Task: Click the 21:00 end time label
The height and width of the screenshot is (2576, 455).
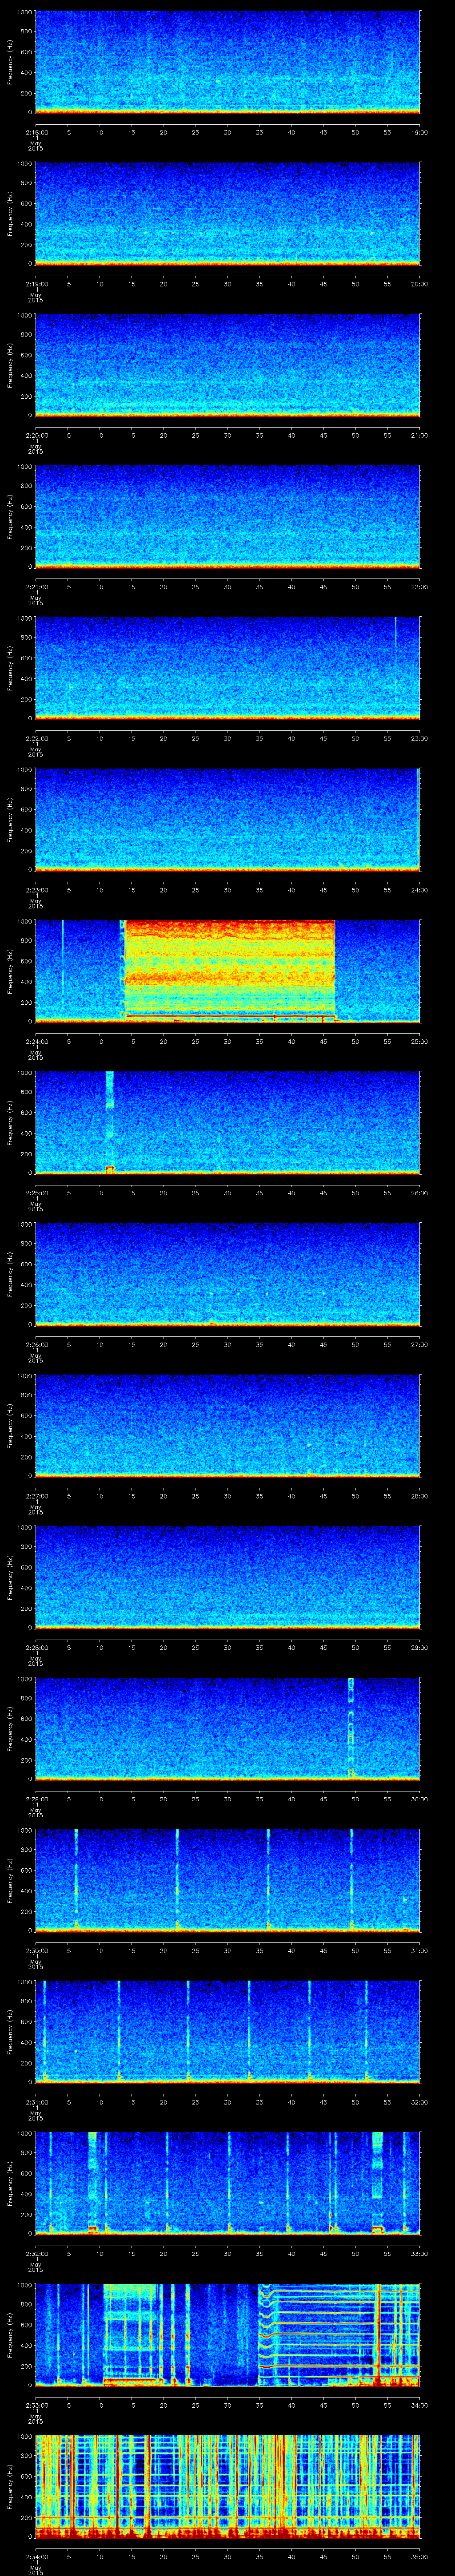Action: click(x=420, y=434)
